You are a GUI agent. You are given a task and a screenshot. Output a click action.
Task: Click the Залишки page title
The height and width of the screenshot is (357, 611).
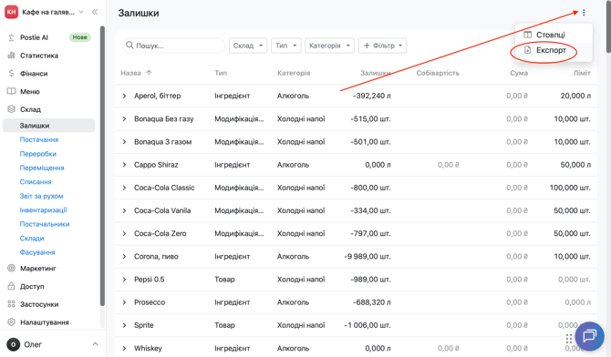(139, 13)
